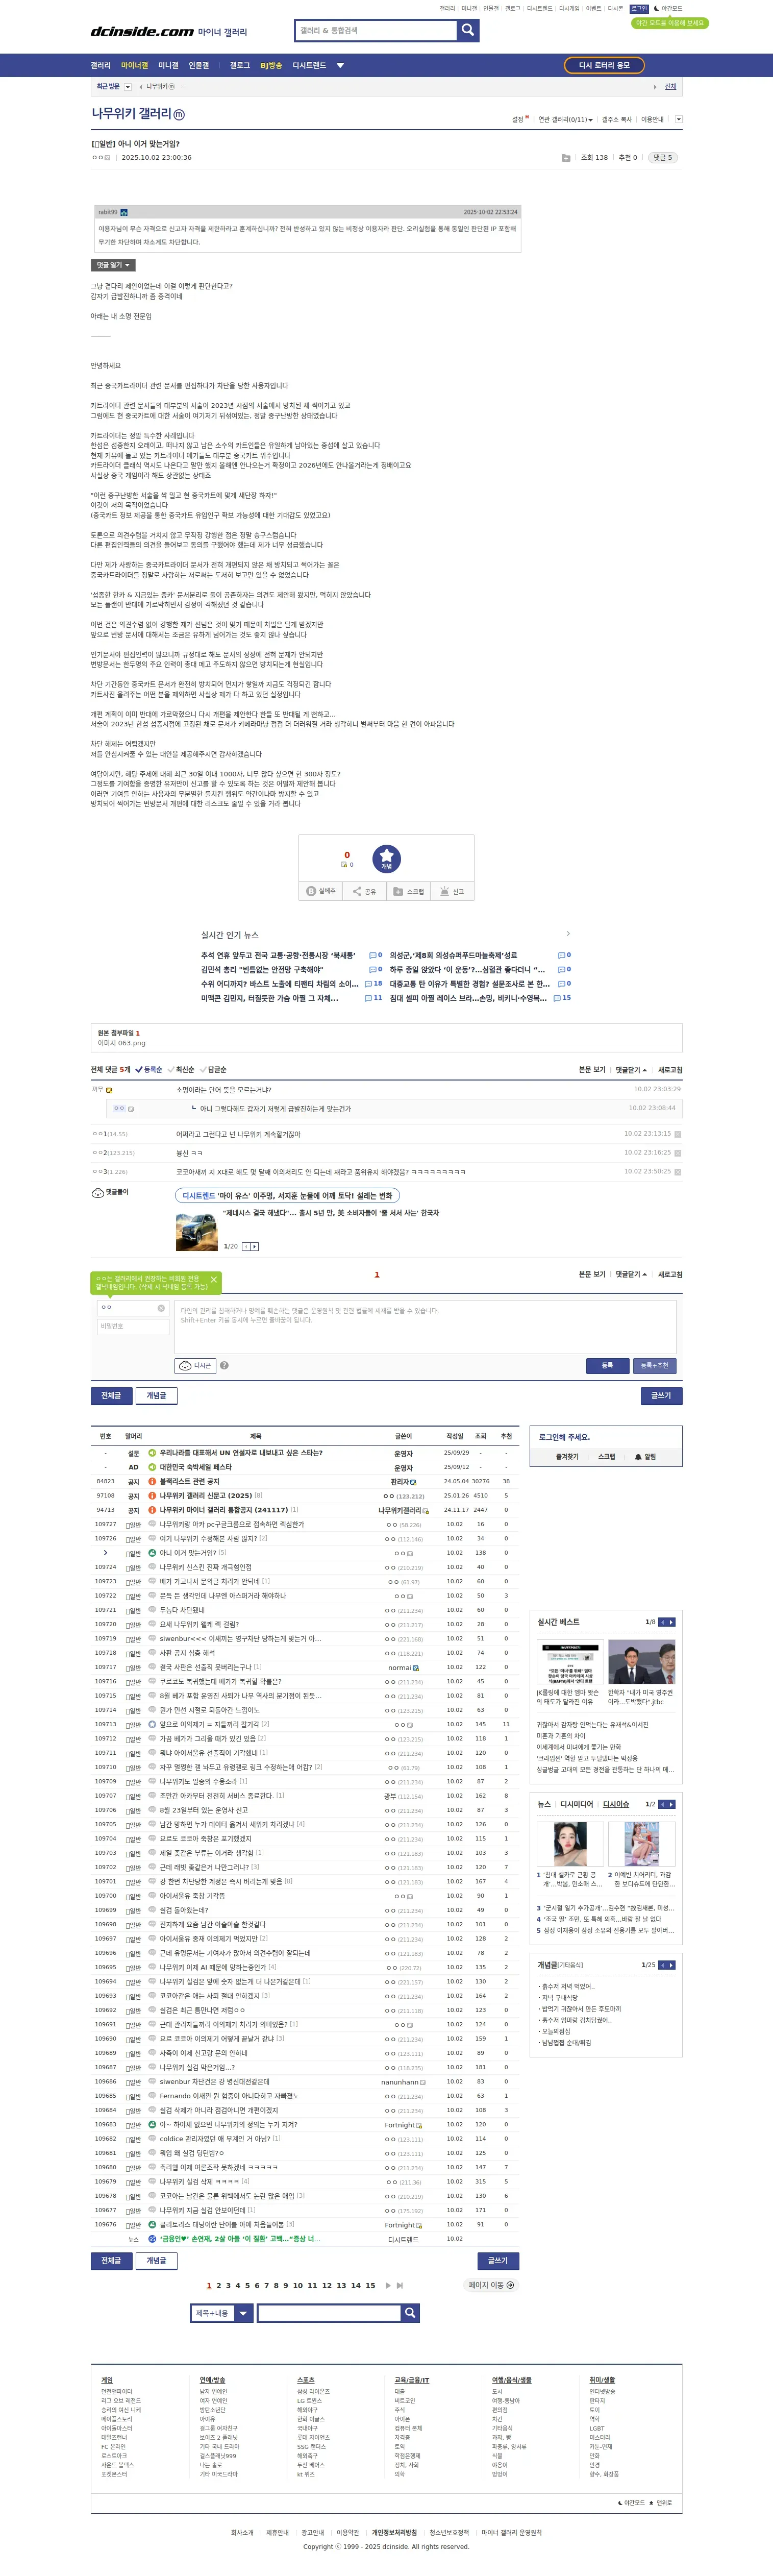Viewport: 773px width, 2576px height.
Task: Open the 최근 방문 dropdown arrow
Action: [x=128, y=87]
